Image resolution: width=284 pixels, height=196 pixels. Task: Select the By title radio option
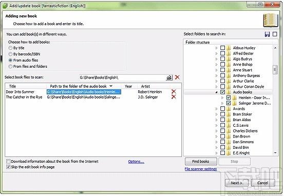coord(10,48)
